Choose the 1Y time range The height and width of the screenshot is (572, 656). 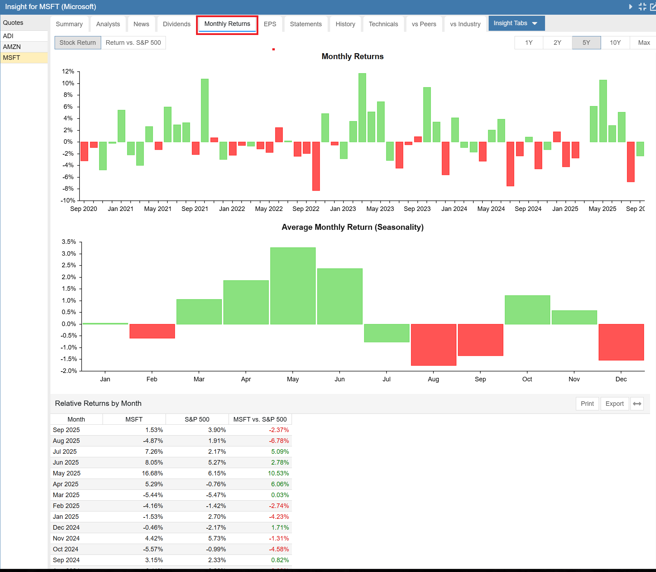(x=529, y=43)
